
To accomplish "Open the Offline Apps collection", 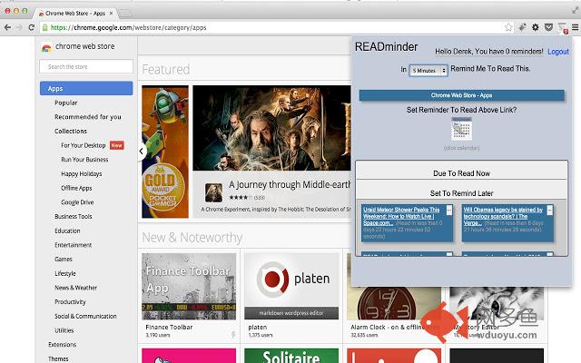I will [x=76, y=188].
